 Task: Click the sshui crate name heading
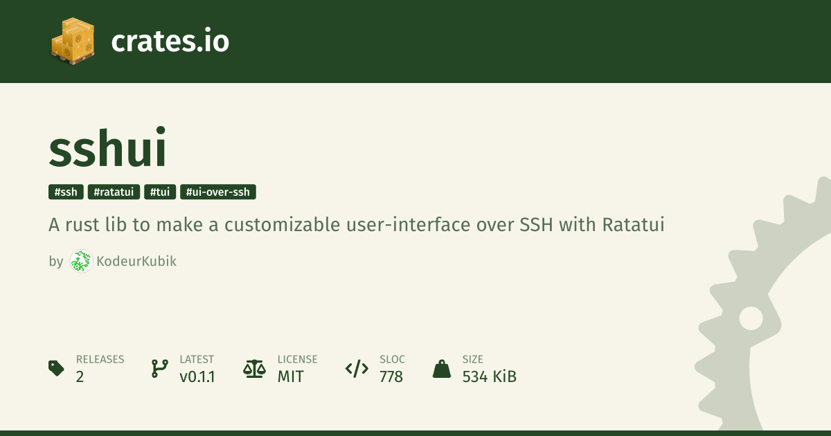[x=108, y=149]
